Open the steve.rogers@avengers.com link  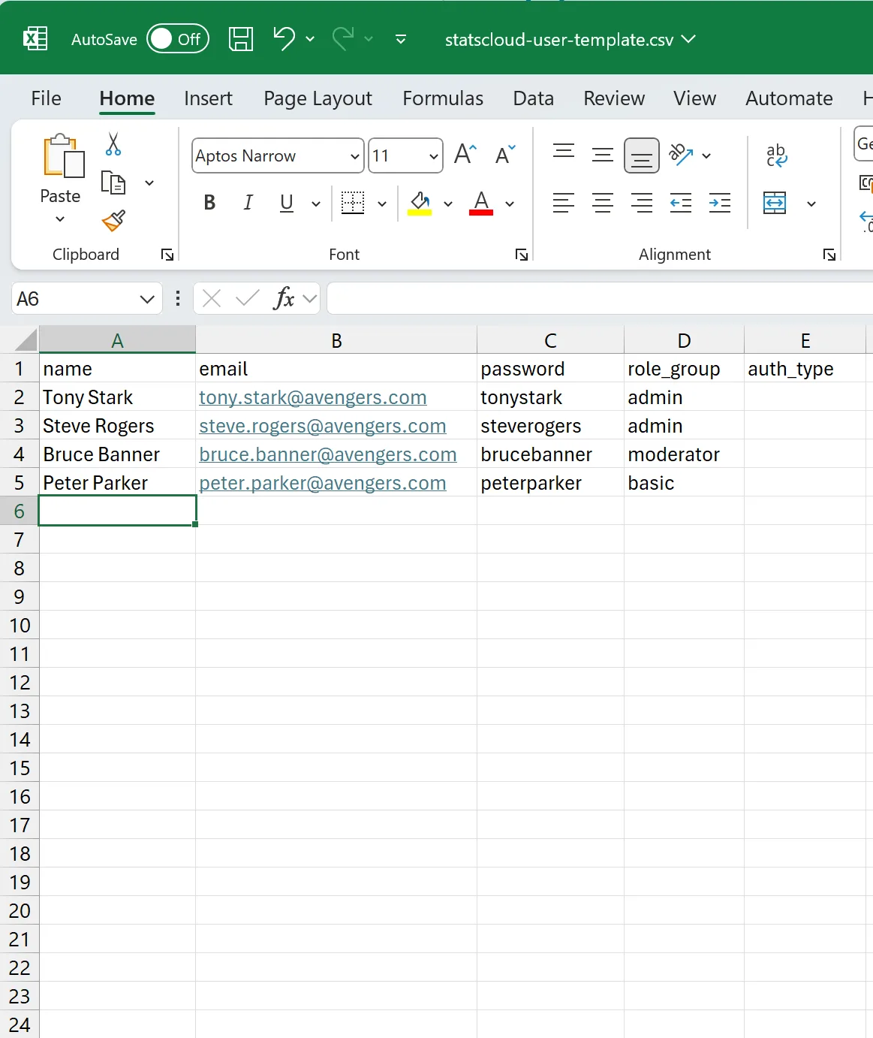click(x=322, y=426)
